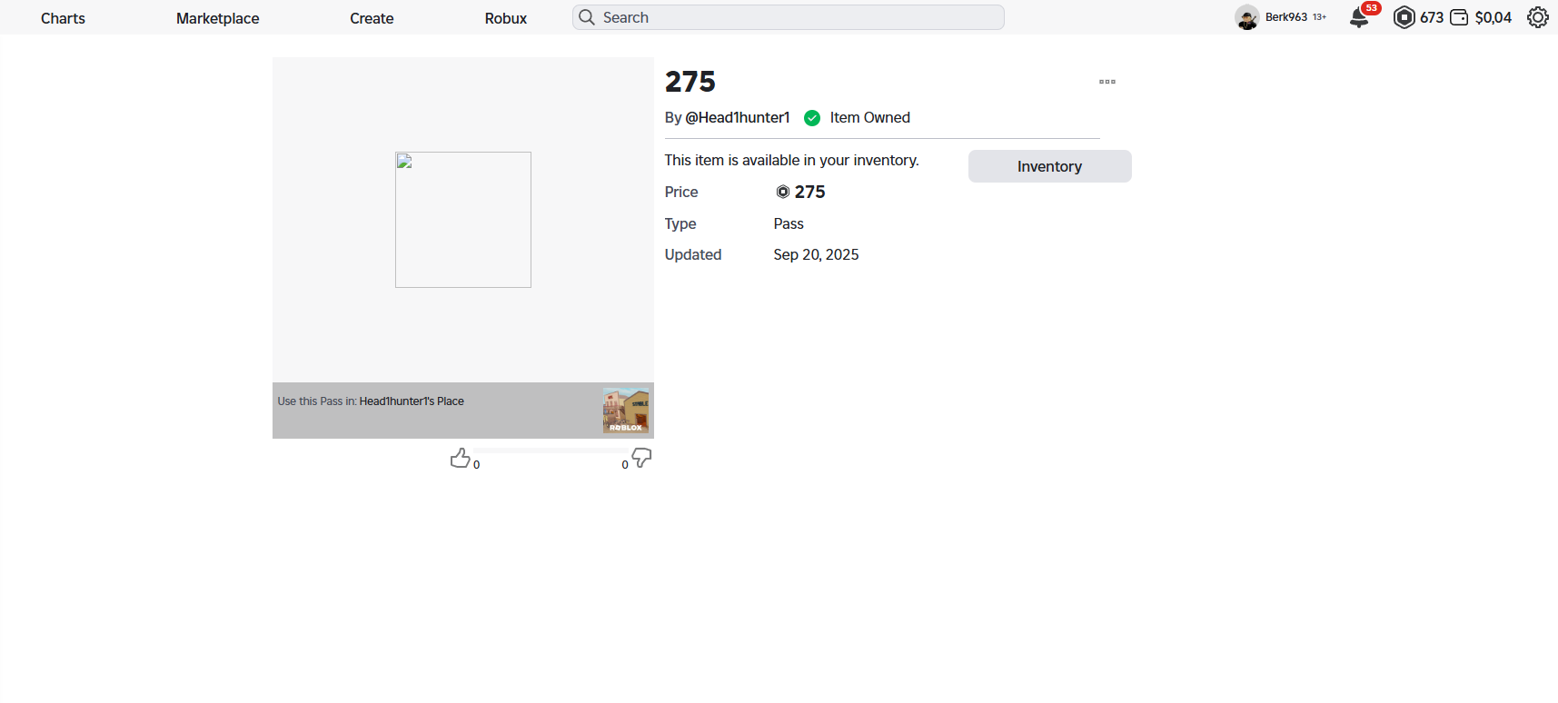Click the thumbs down dislike icon
The height and width of the screenshot is (703, 1558).
641,458
